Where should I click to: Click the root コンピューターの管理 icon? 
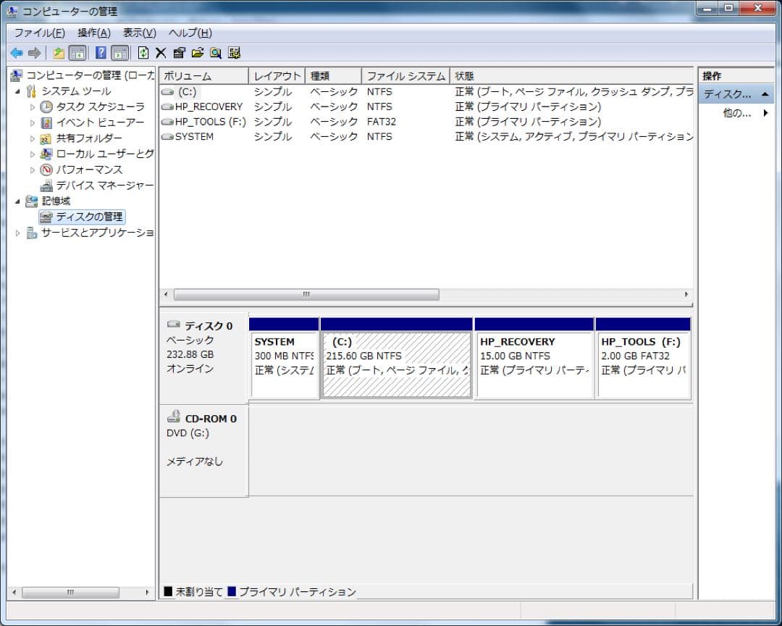pyautogui.click(x=17, y=75)
